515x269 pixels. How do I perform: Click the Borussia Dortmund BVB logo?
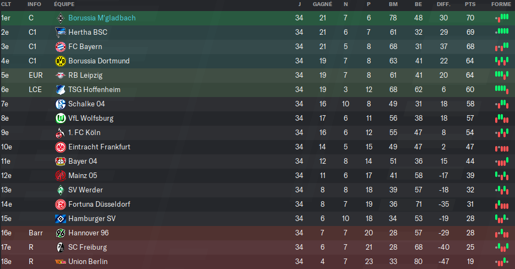pos(61,61)
